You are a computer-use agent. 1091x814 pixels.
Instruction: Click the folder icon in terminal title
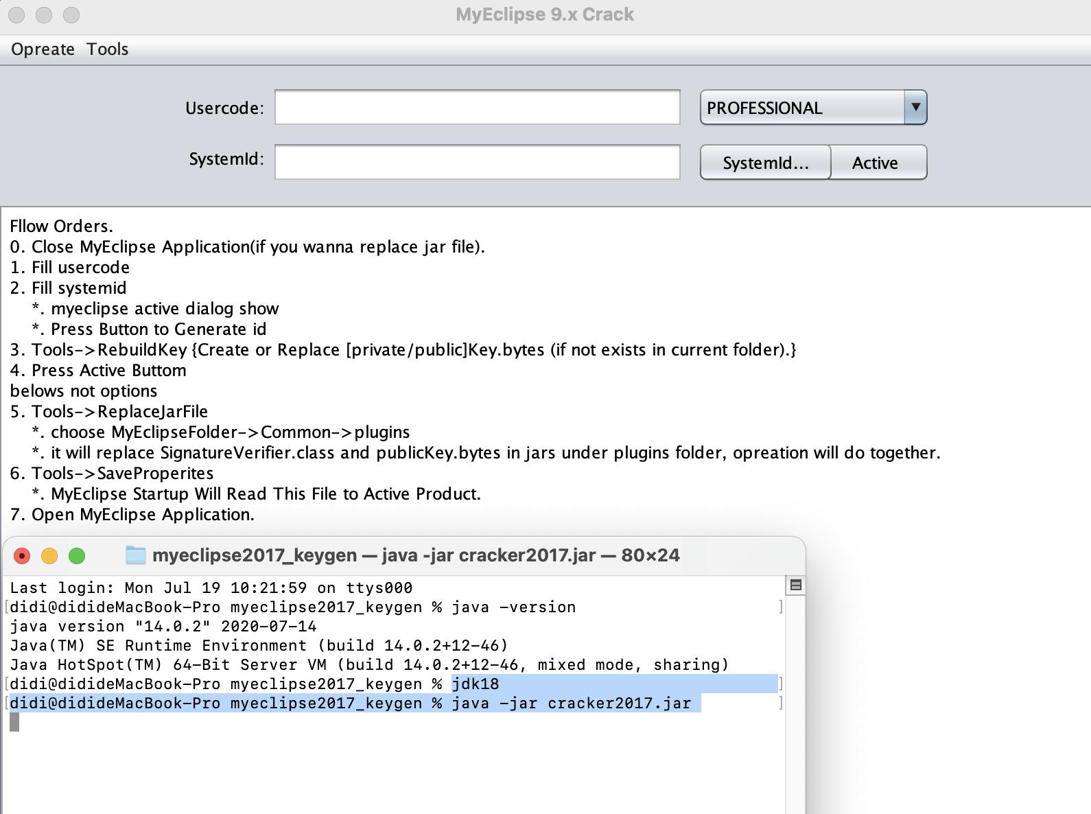[136, 555]
